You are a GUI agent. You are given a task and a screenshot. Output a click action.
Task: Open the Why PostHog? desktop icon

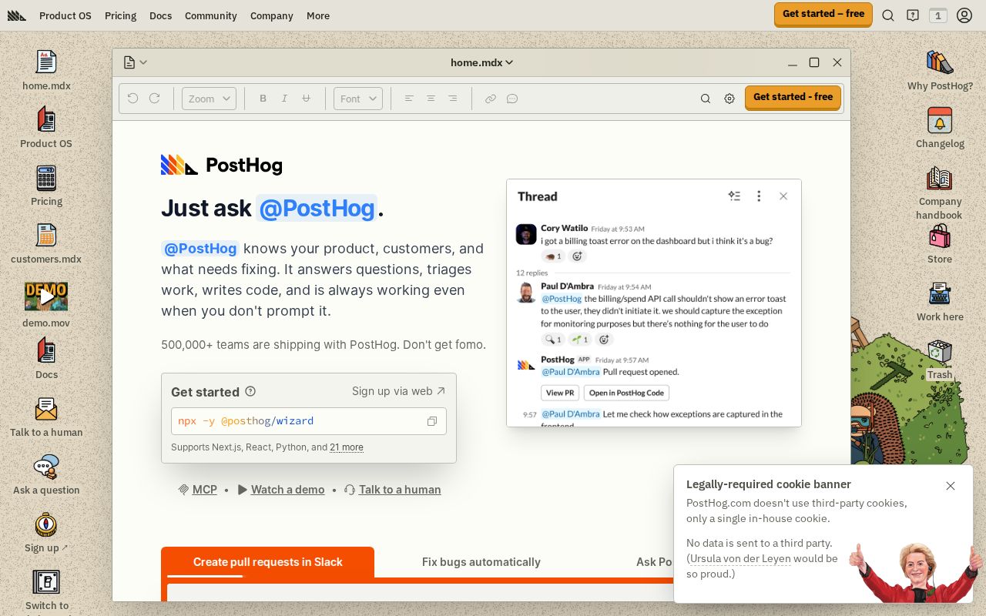pyautogui.click(x=940, y=70)
